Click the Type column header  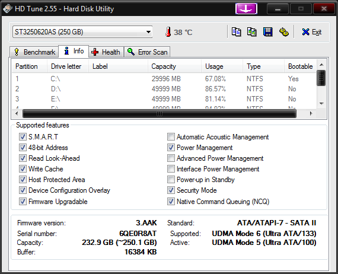263,66
